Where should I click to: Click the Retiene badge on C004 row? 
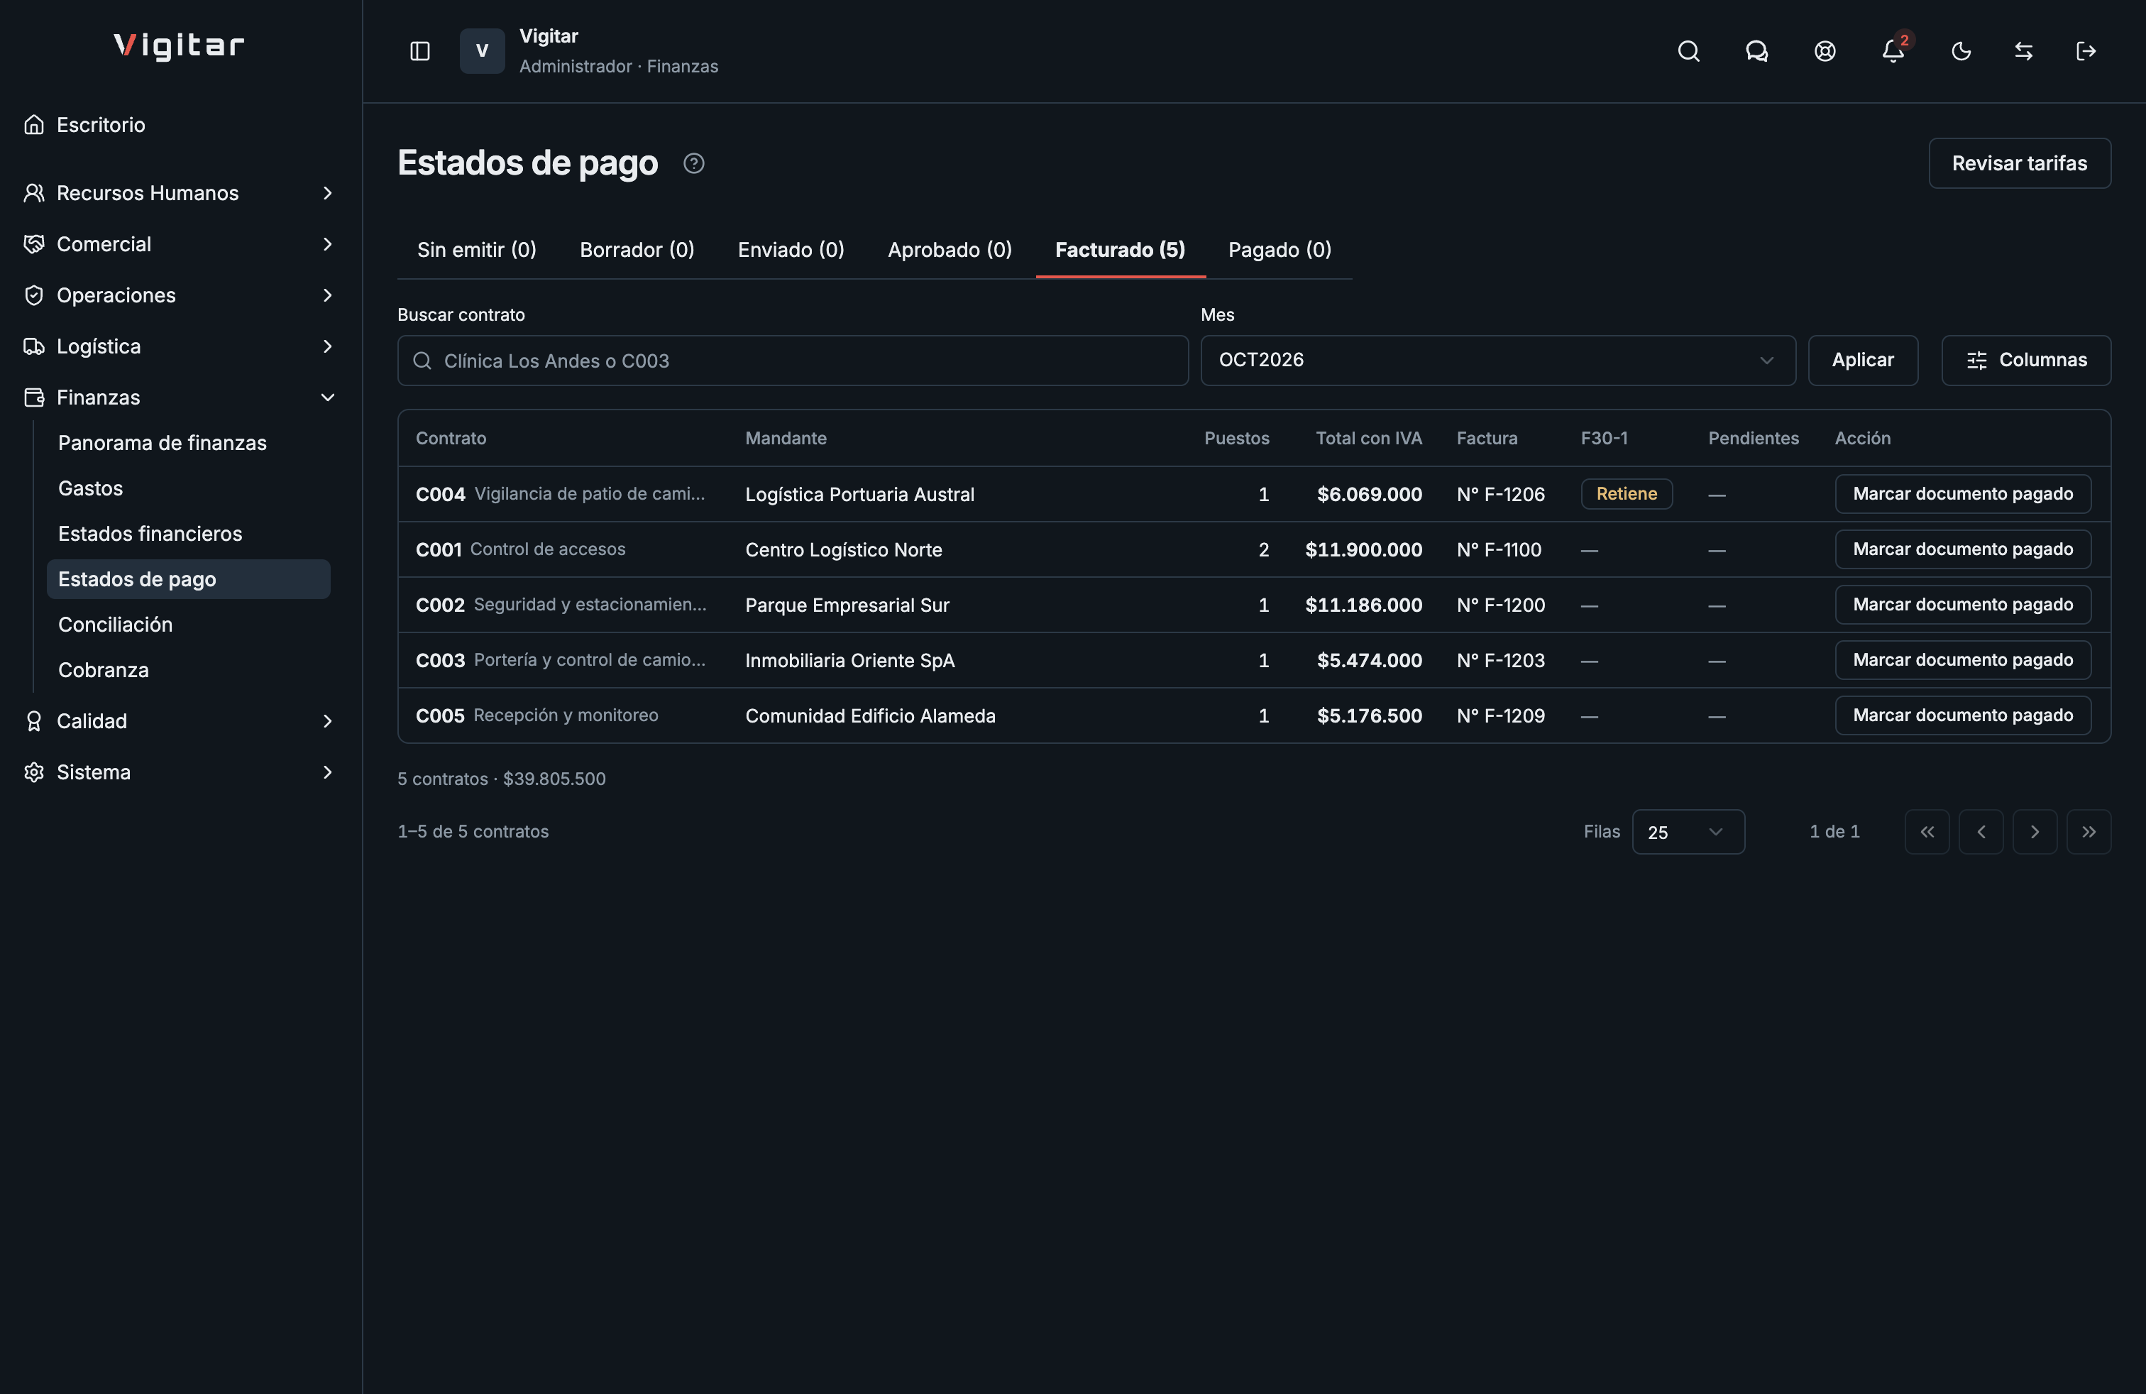(x=1627, y=494)
